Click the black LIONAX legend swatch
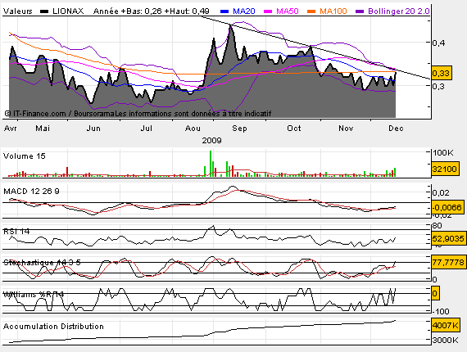The image size is (467, 352). 44,11
